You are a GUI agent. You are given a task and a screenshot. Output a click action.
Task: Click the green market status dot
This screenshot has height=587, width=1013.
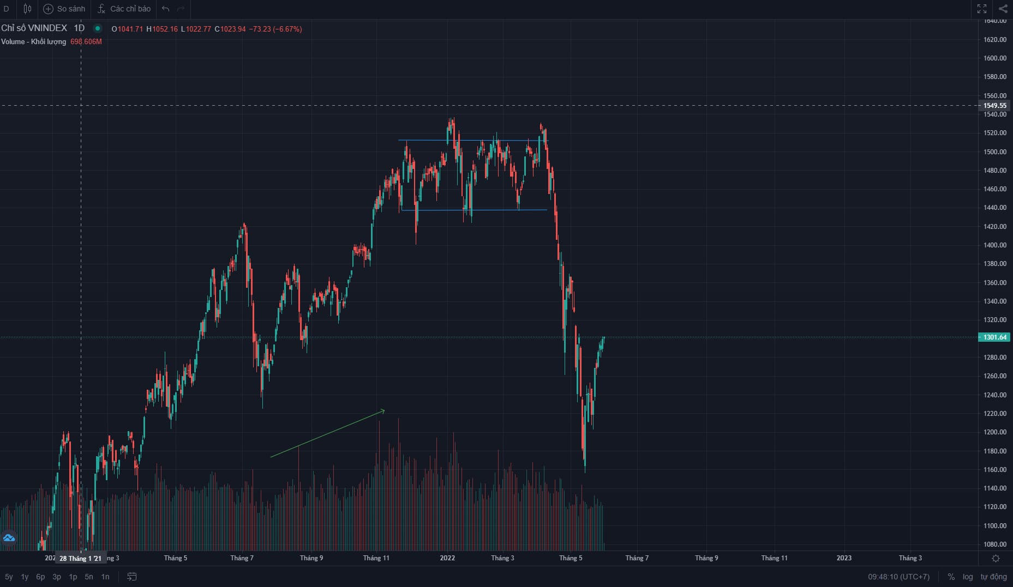coord(98,28)
